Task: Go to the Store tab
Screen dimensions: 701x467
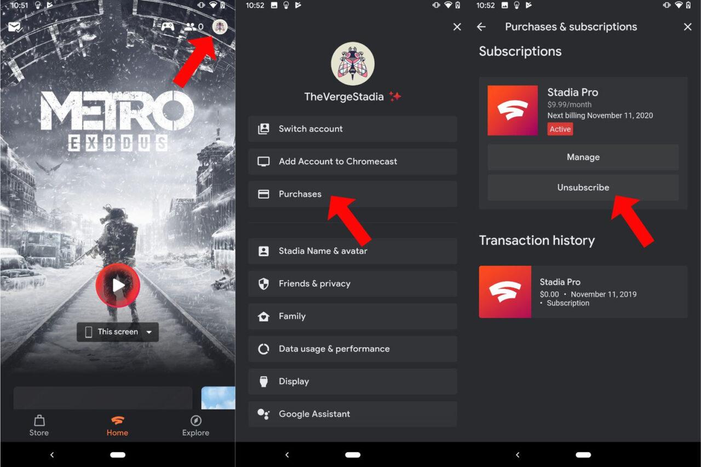Action: (x=39, y=426)
